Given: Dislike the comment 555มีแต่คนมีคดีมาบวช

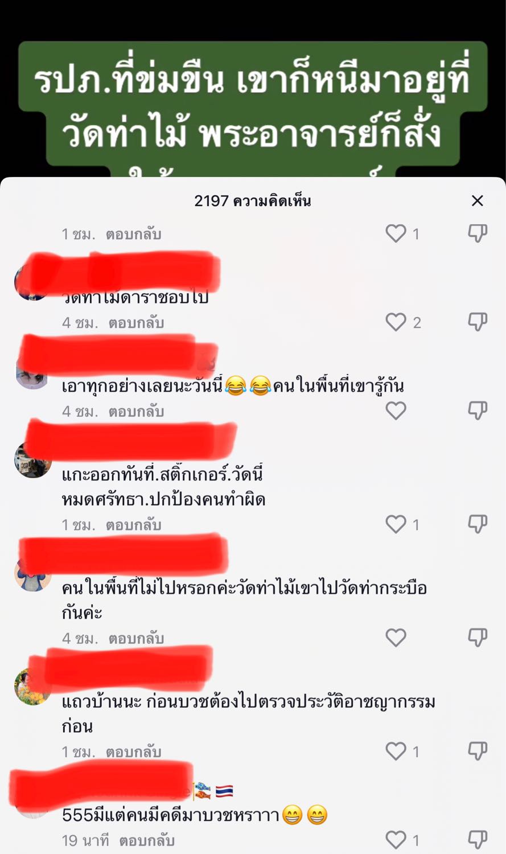Looking at the screenshot, I should tap(478, 840).
